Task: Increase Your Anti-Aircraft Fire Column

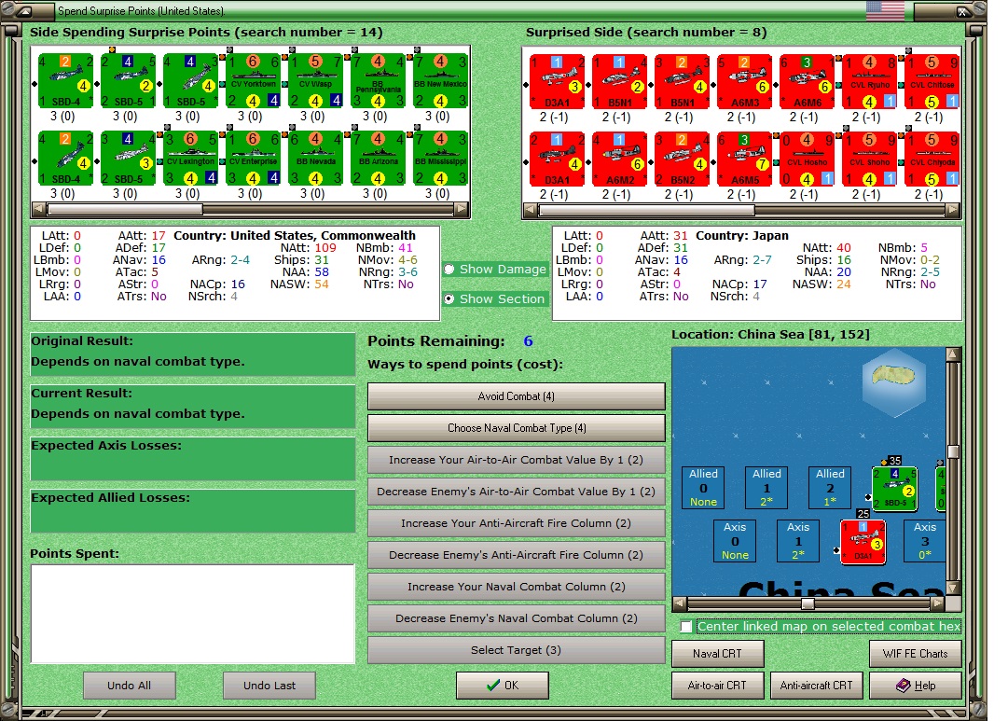Action: [x=517, y=523]
